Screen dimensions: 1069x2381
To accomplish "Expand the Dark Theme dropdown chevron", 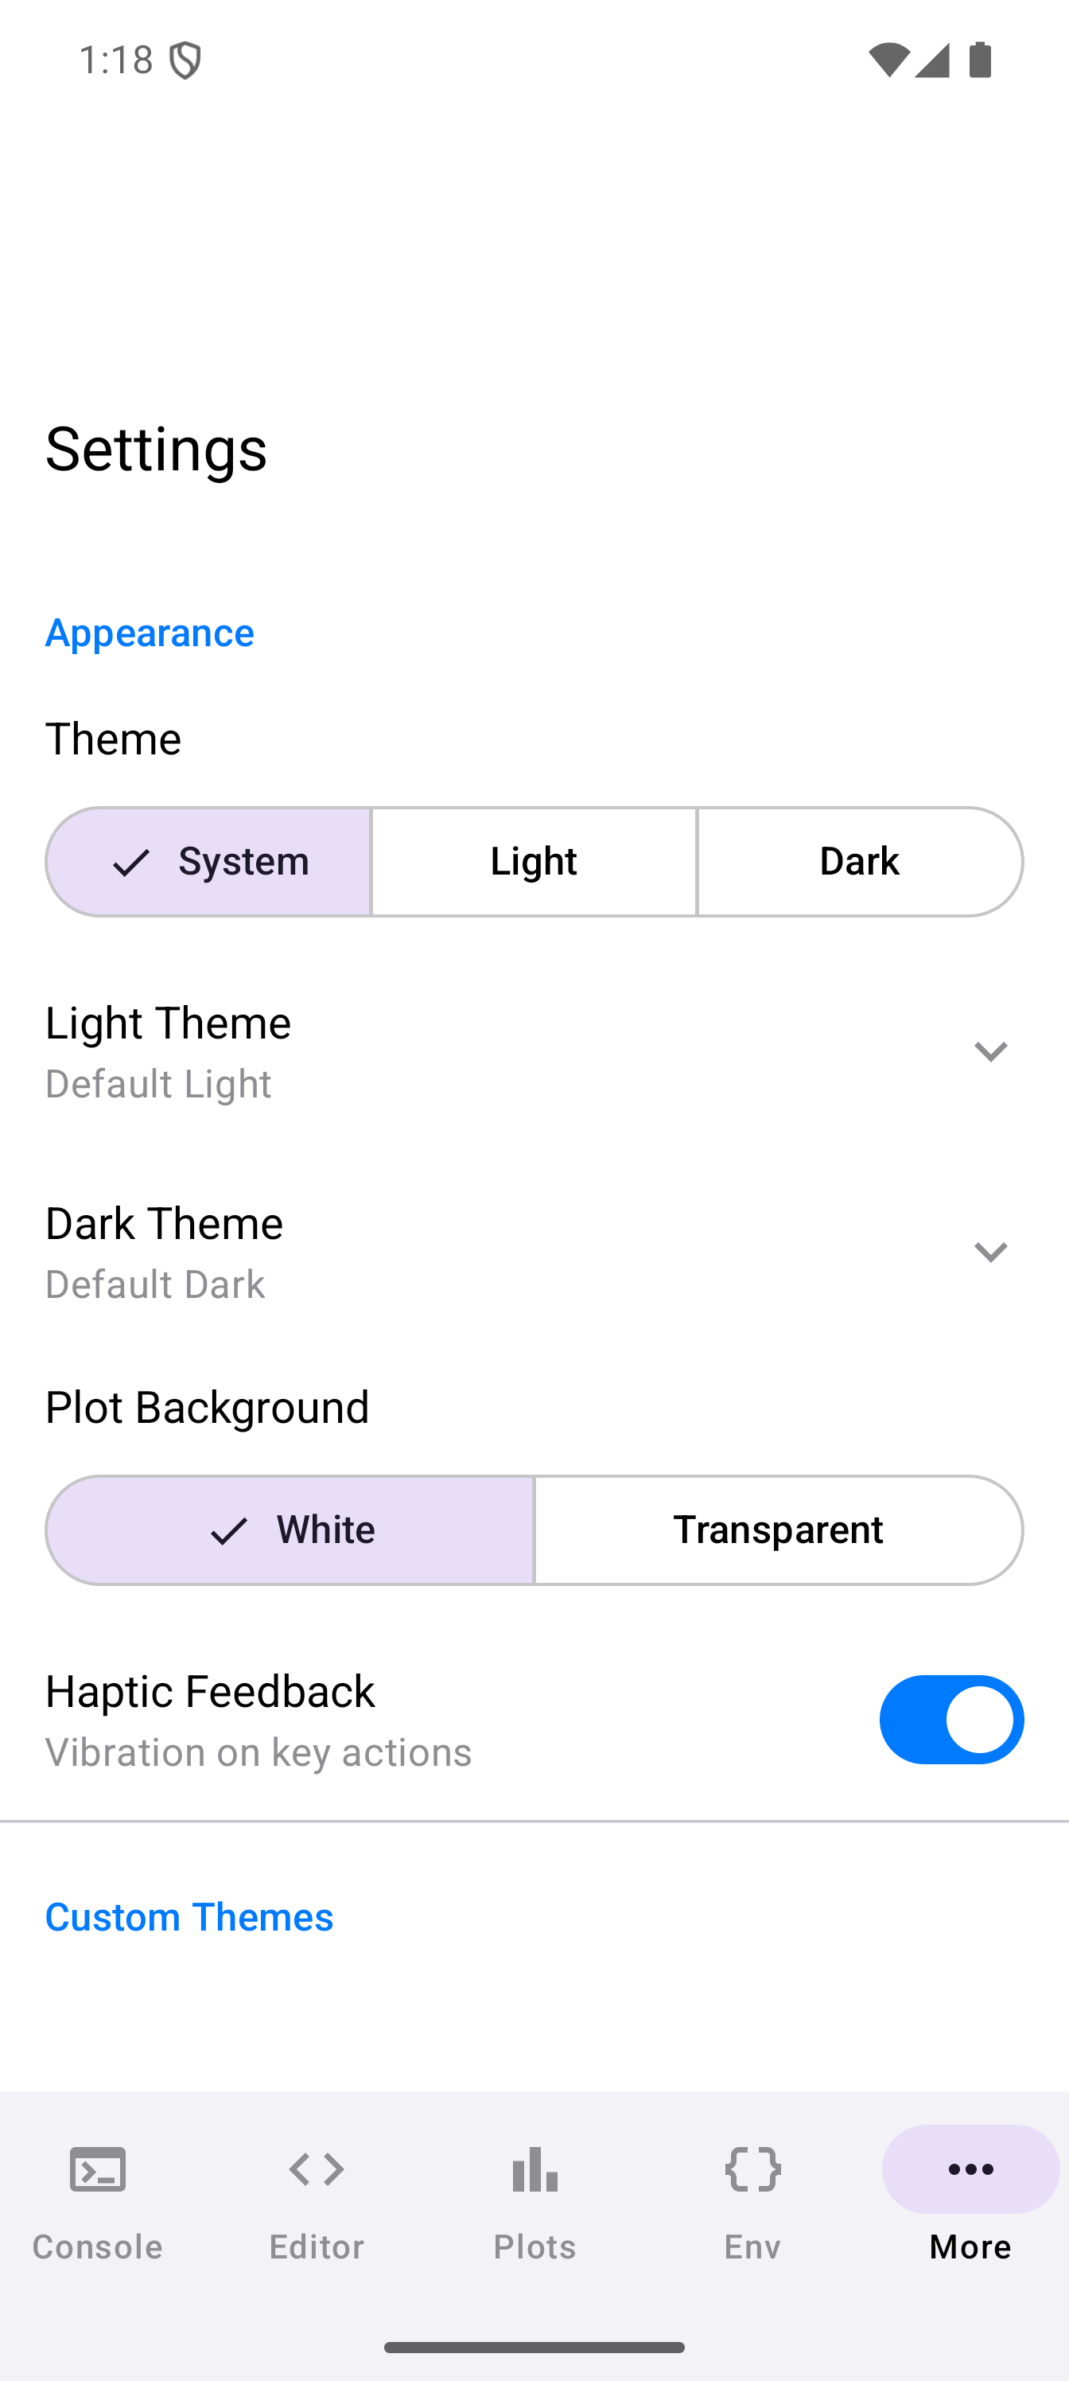I will pyautogui.click(x=990, y=1253).
